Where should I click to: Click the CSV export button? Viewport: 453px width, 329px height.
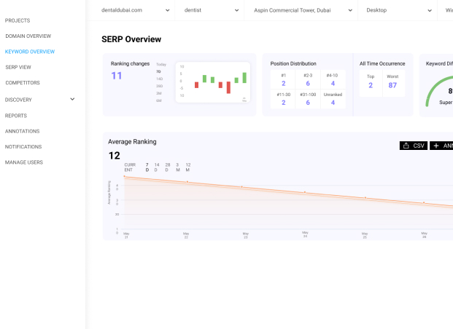414,146
